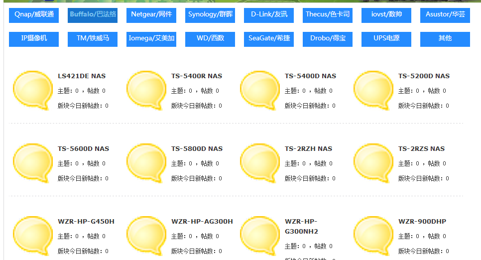Open the WZR-900DHP bubble icon

[x=373, y=236]
